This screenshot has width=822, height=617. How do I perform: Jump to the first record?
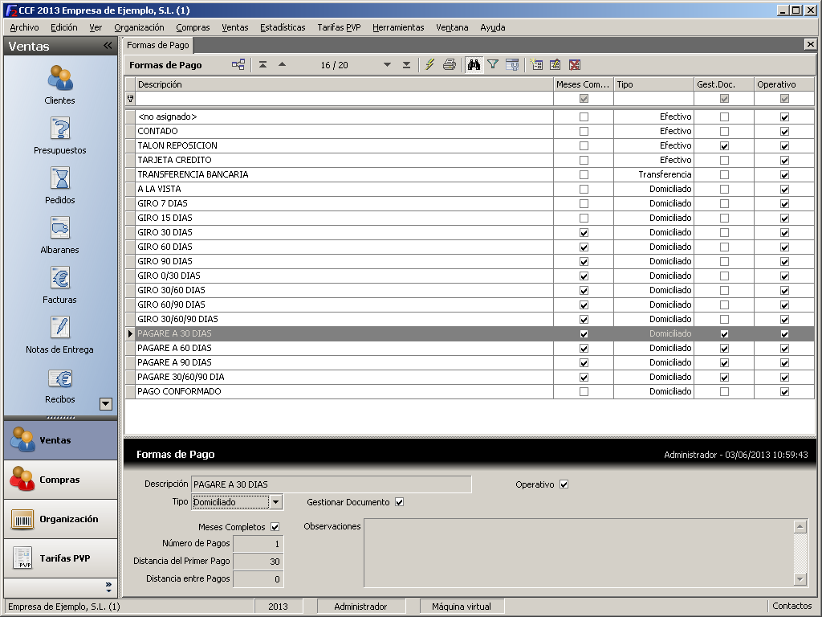(262, 64)
